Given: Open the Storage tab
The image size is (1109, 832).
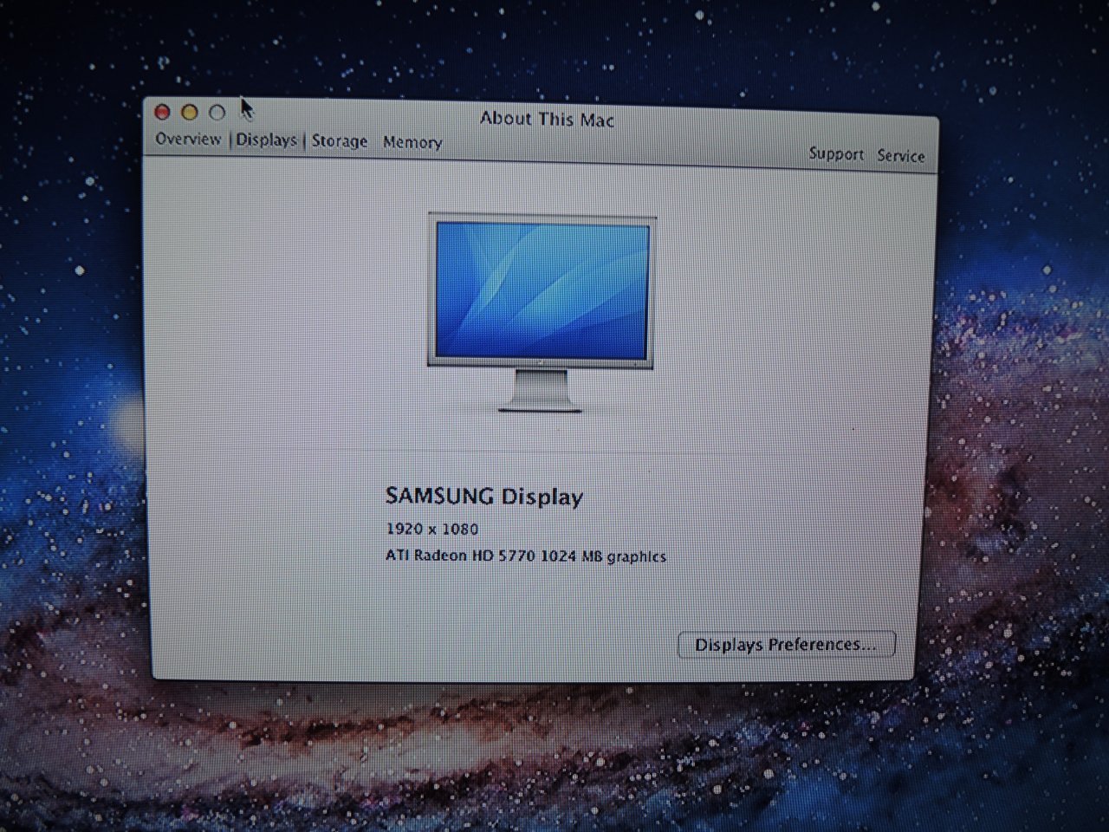Looking at the screenshot, I should click(x=339, y=141).
